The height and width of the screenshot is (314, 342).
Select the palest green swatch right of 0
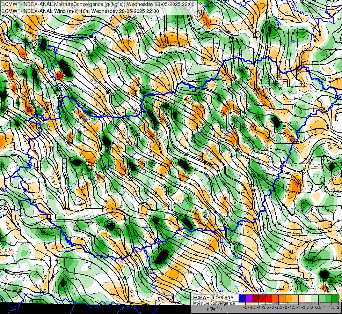[315, 298]
